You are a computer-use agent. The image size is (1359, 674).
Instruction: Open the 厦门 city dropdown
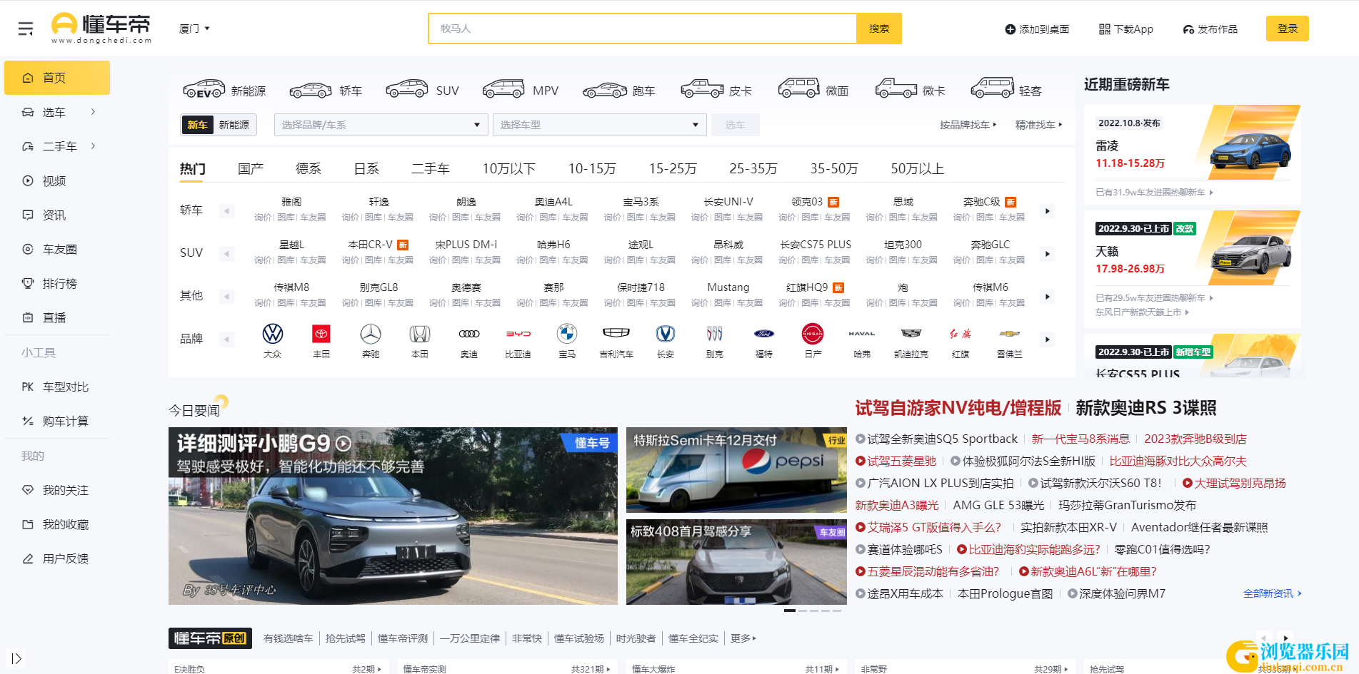194,29
